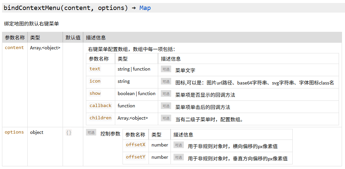Click the children parameter code label

(100, 118)
